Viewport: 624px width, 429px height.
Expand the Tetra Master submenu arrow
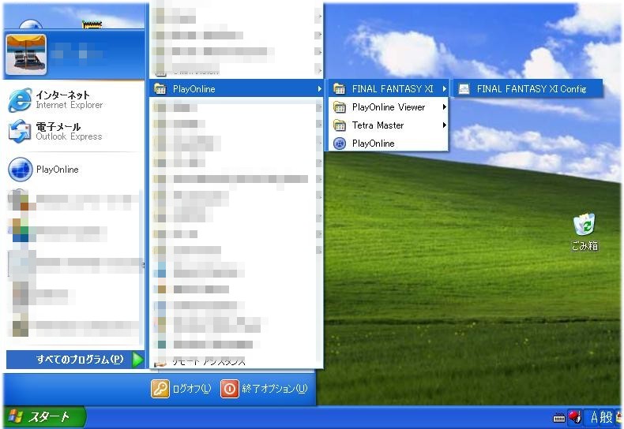point(444,125)
